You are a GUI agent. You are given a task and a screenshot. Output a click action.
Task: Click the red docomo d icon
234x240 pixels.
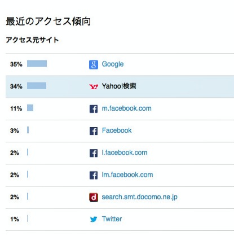tap(94, 198)
